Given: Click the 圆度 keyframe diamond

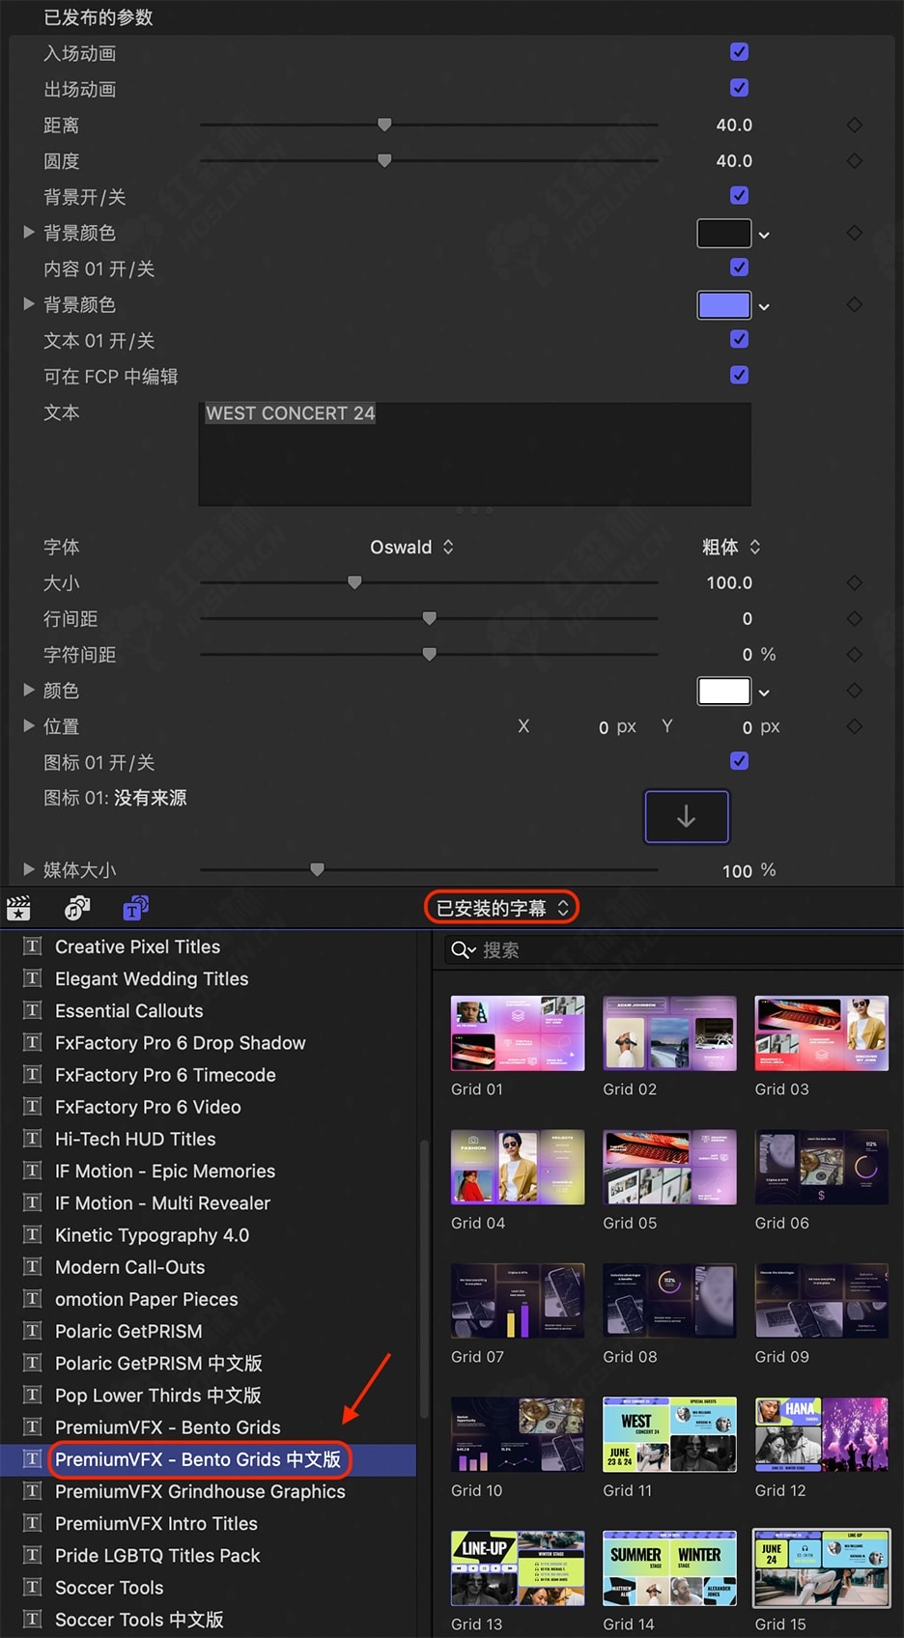Looking at the screenshot, I should point(855,160).
